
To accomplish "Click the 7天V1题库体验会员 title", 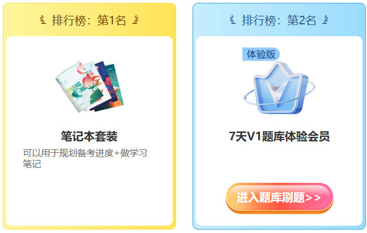I will (x=279, y=136).
